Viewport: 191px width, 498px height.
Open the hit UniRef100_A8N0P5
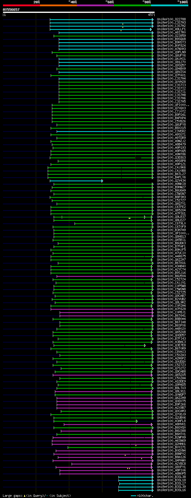coord(171,474)
